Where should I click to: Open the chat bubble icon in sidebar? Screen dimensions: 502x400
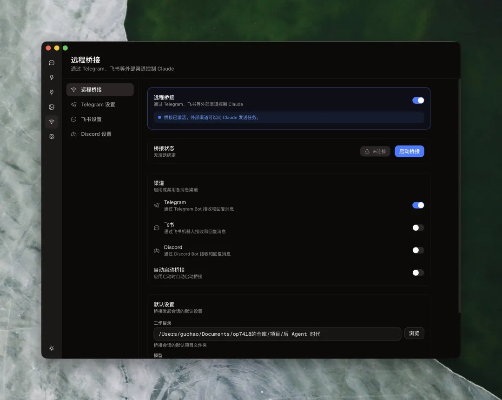[52, 63]
